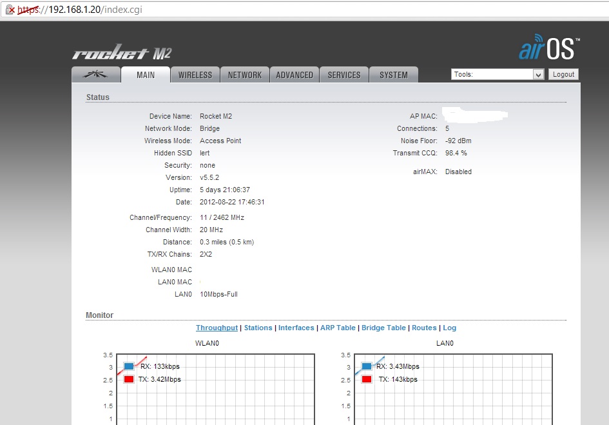The image size is (609, 425).
Task: Expand the Tools dropdown list
Action: [x=497, y=74]
